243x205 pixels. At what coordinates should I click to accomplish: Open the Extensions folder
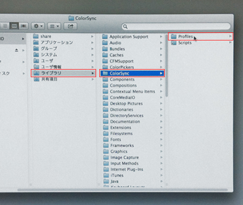[x=132, y=127]
